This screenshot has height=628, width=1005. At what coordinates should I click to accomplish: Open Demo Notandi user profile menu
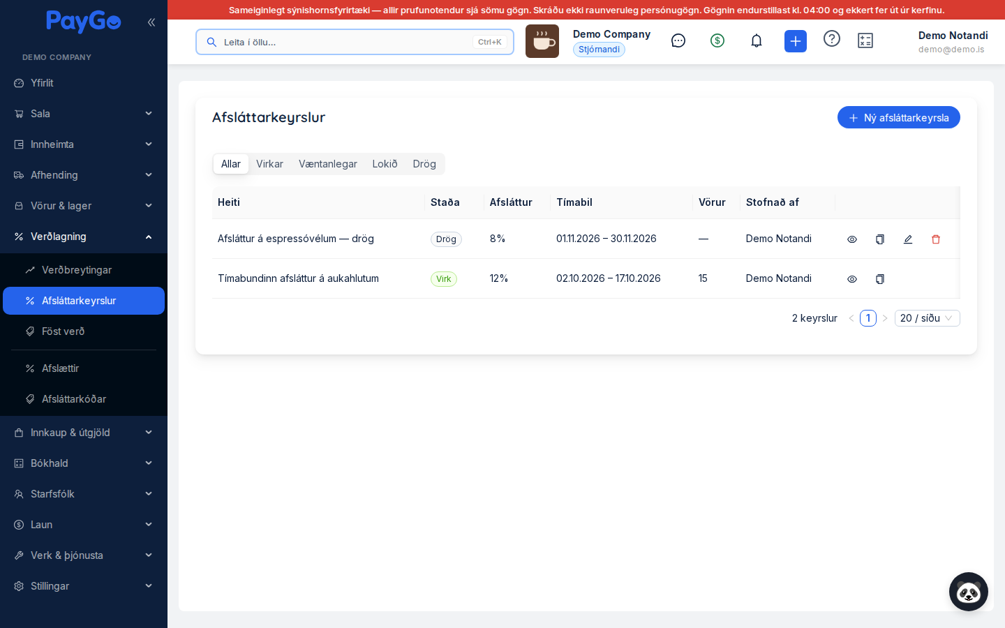[953, 42]
